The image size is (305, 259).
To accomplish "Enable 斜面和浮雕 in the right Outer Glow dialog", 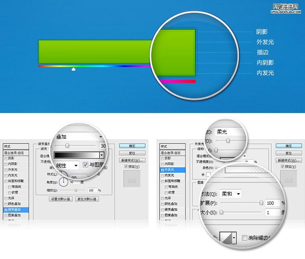I will [162, 181].
